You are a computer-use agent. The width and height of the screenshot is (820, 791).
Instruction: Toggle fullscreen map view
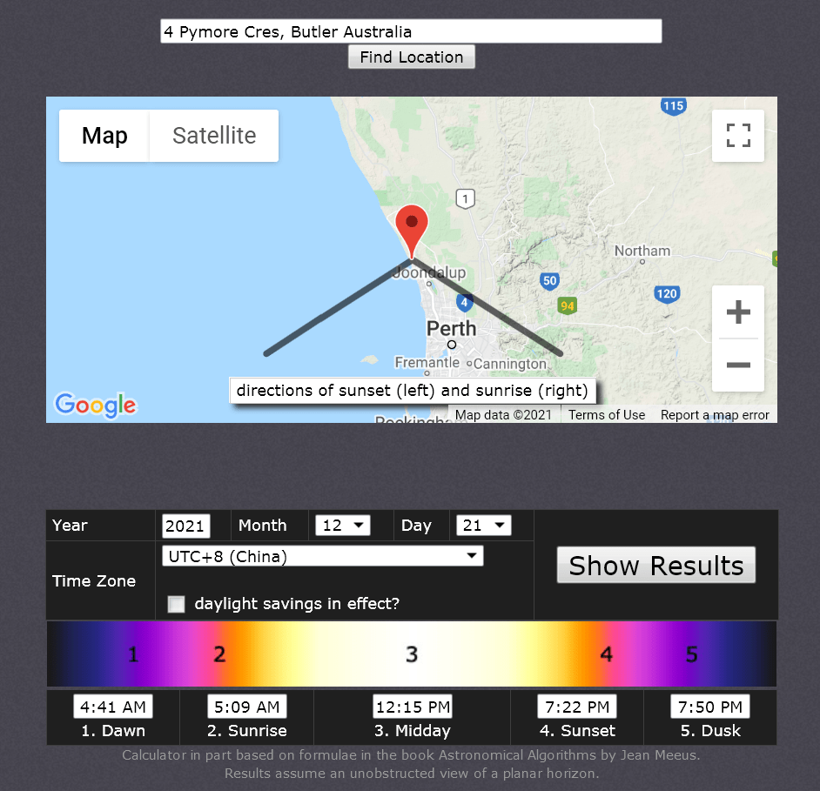coord(737,136)
